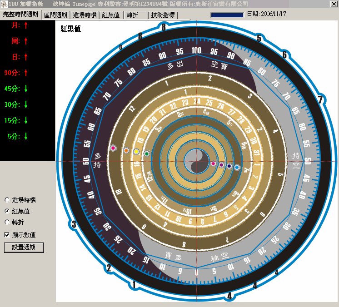This screenshot has height=307, width=339.
Task: Click the red up arrow next to 月
Action: pos(26,25)
